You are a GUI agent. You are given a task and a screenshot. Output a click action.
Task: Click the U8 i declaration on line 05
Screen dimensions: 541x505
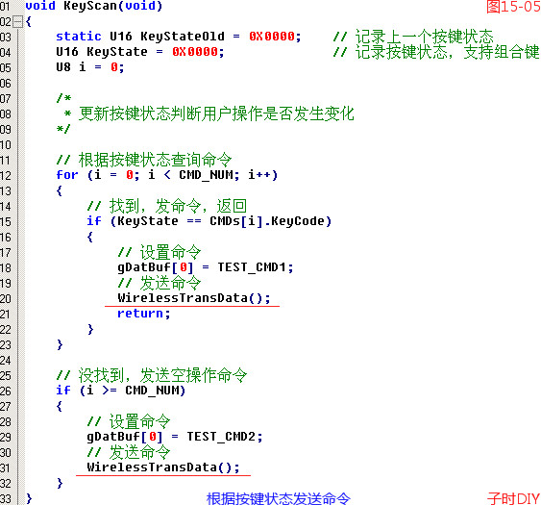(90, 67)
